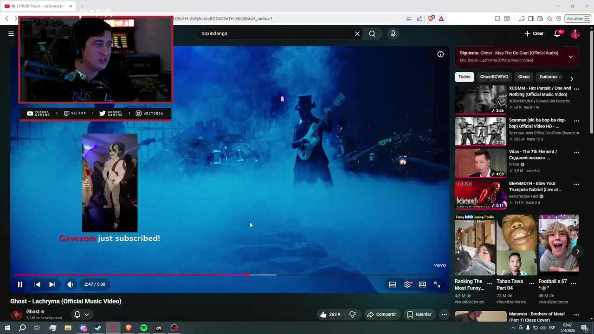Image resolution: width=594 pixels, height=334 pixels.
Task: Expand the Siguiente mix playlist panel
Action: (x=570, y=57)
